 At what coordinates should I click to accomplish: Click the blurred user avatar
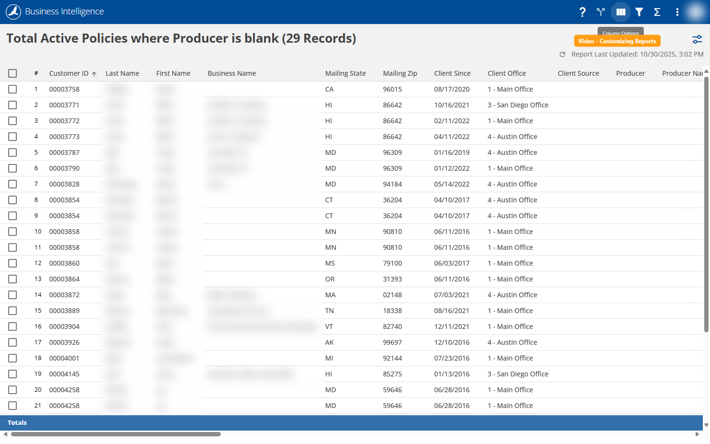tap(695, 12)
